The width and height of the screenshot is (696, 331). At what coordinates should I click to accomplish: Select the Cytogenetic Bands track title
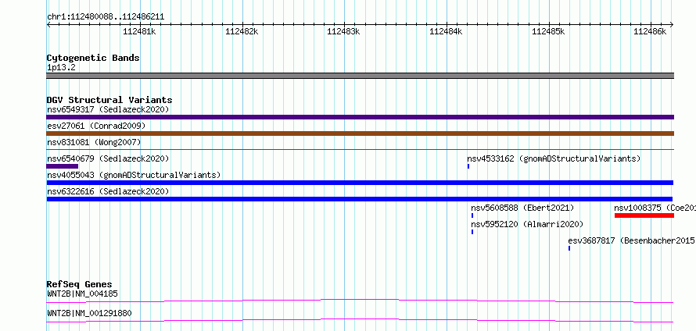(93, 58)
